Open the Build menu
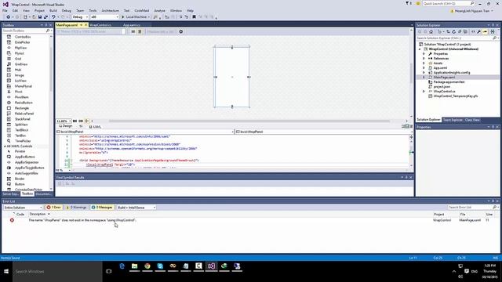 coord(53,10)
